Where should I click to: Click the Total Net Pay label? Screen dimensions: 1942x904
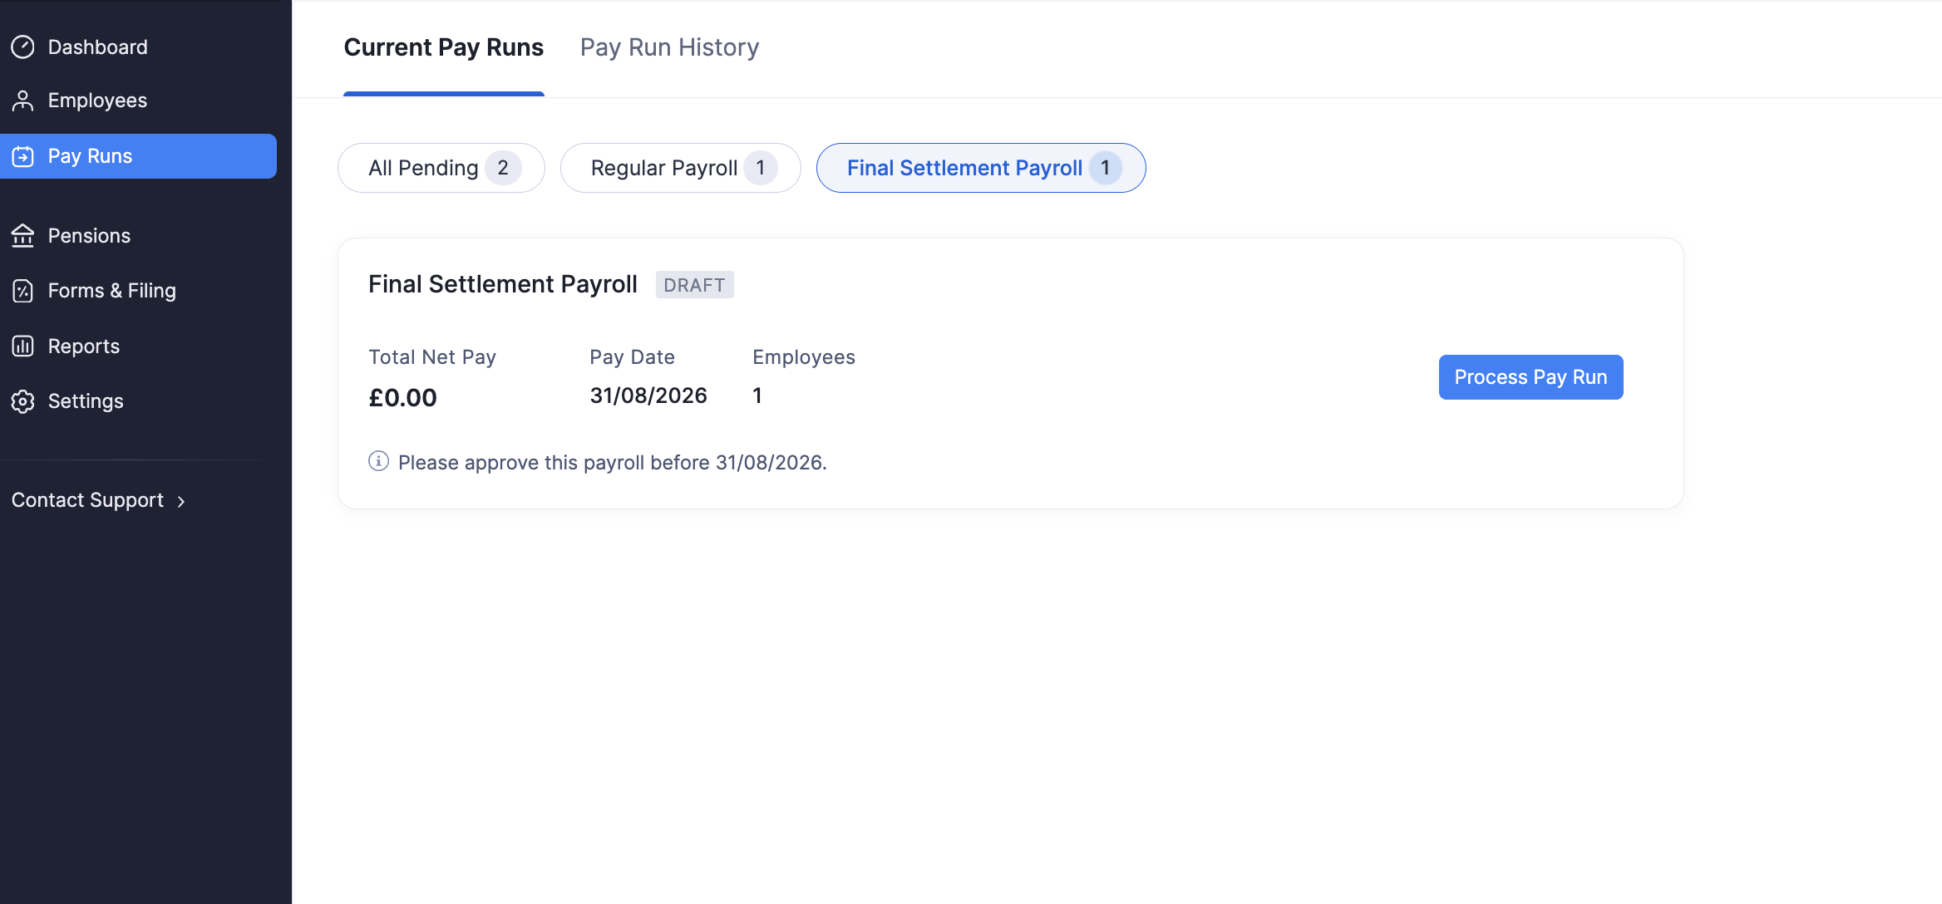[432, 357]
